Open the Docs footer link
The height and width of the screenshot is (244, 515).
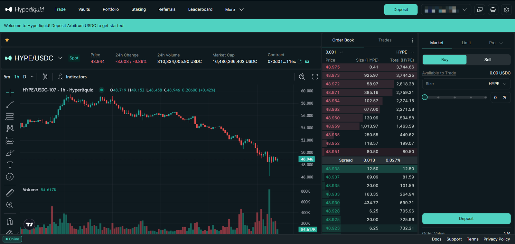(x=436, y=239)
